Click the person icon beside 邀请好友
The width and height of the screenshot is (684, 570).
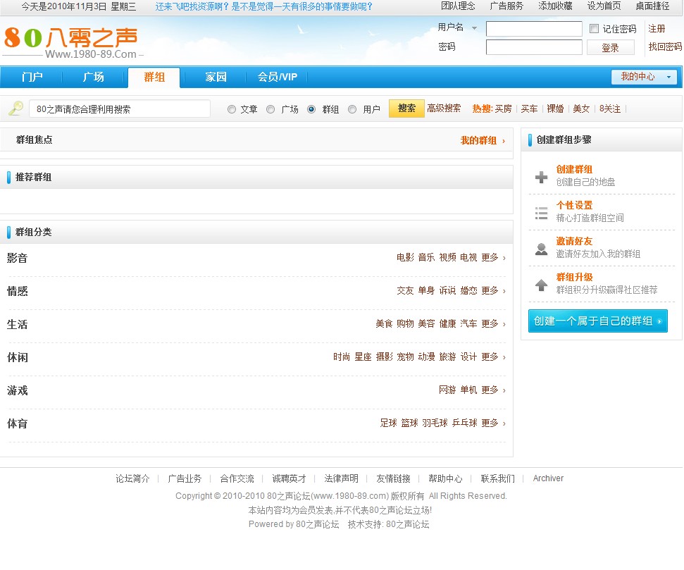tap(542, 249)
